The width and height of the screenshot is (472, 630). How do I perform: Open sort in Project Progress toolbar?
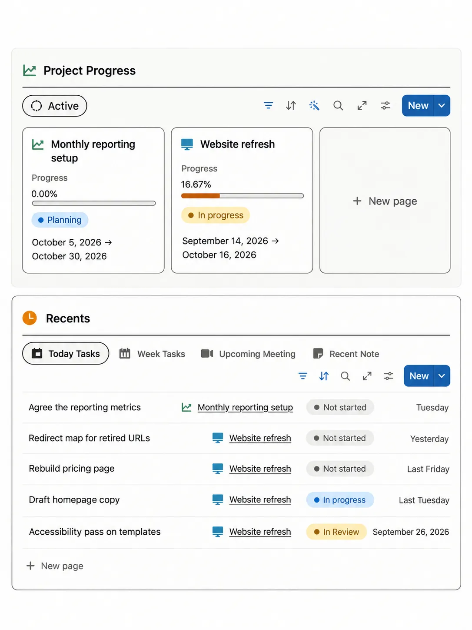tap(291, 106)
